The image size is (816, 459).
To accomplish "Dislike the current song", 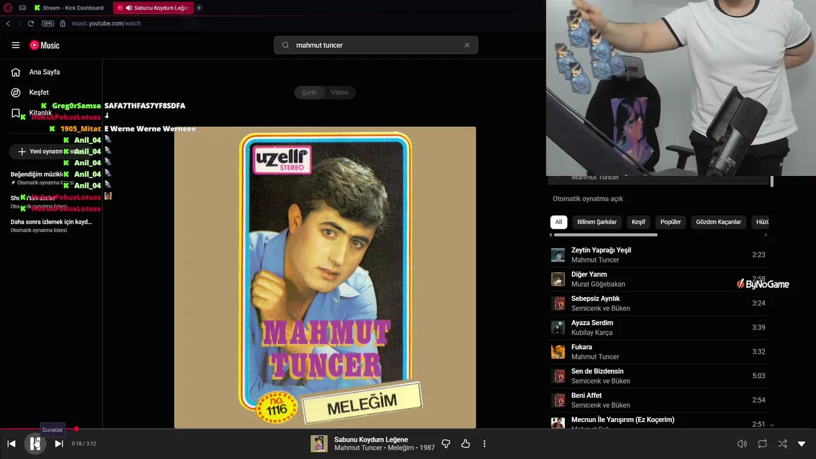I will pos(446,444).
